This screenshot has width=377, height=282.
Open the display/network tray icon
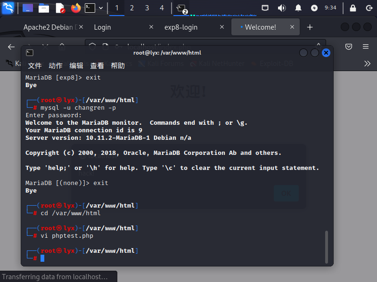tap(265, 8)
